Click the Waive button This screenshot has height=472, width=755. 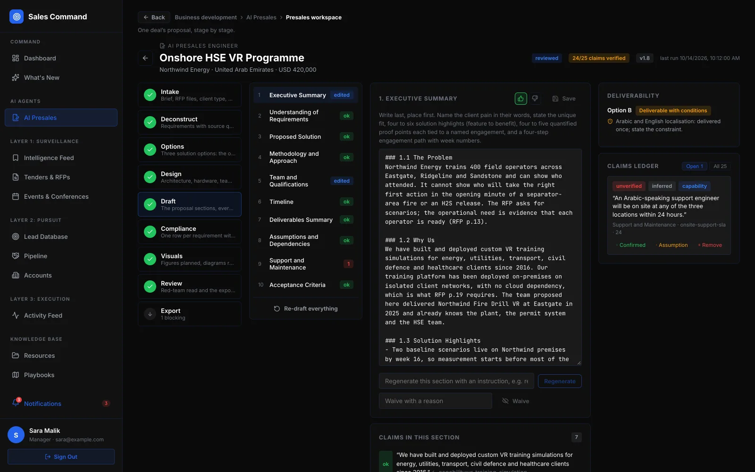515,401
